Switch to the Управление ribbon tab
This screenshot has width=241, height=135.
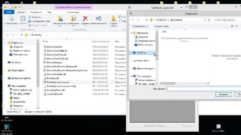[x=73, y=12]
